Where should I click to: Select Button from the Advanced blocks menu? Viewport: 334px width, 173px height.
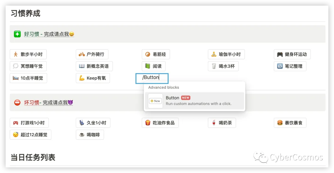point(195,101)
